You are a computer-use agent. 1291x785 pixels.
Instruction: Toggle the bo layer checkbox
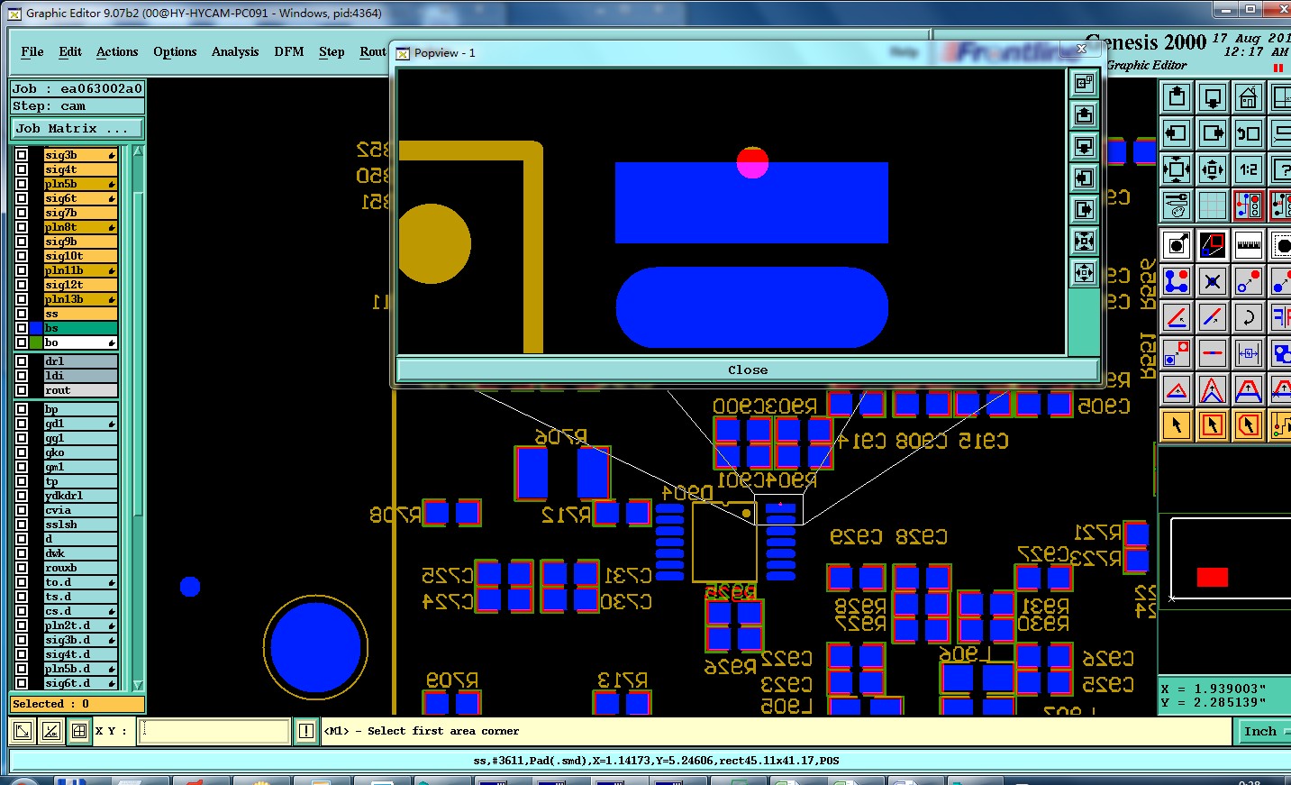click(x=22, y=342)
